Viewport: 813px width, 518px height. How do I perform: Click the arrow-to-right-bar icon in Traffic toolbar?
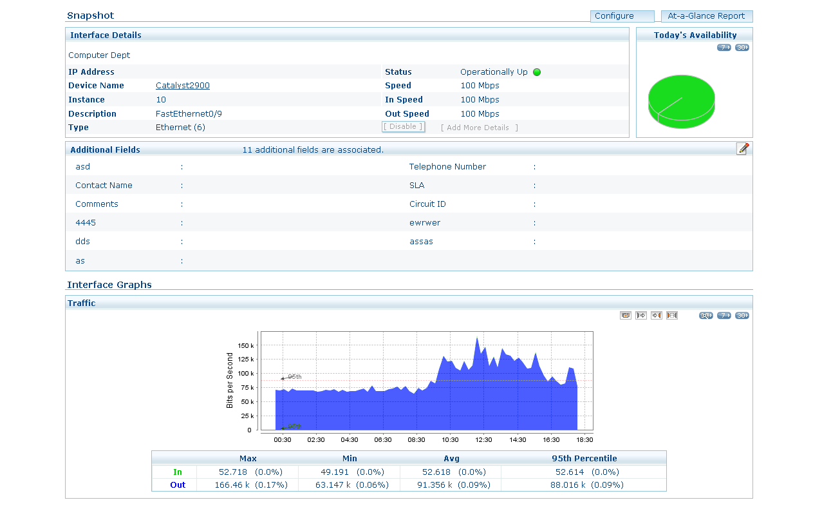click(657, 316)
